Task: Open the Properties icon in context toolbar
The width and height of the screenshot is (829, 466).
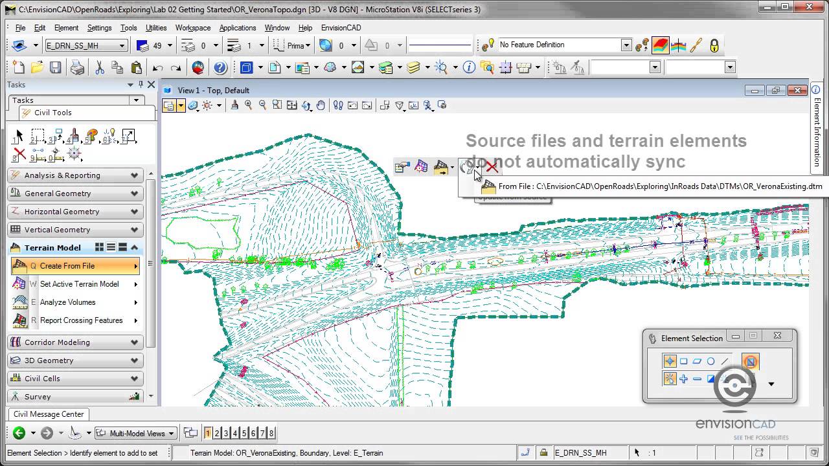Action: pyautogui.click(x=402, y=168)
